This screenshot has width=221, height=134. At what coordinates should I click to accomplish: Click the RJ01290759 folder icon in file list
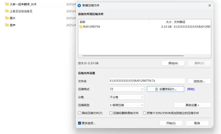pyautogui.click(x=81, y=27)
